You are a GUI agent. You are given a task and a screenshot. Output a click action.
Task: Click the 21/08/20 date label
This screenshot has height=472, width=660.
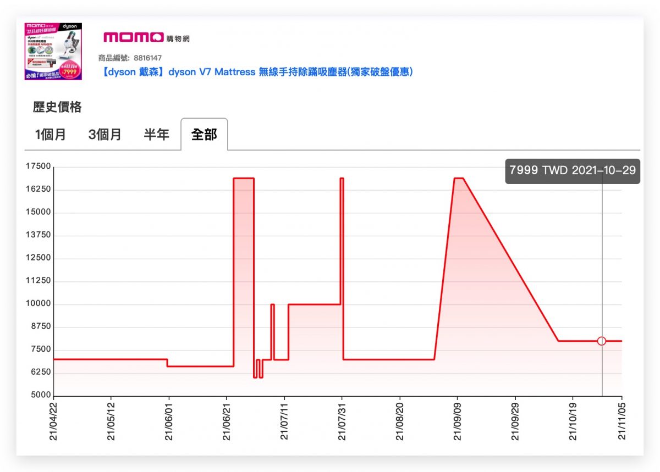pos(400,421)
